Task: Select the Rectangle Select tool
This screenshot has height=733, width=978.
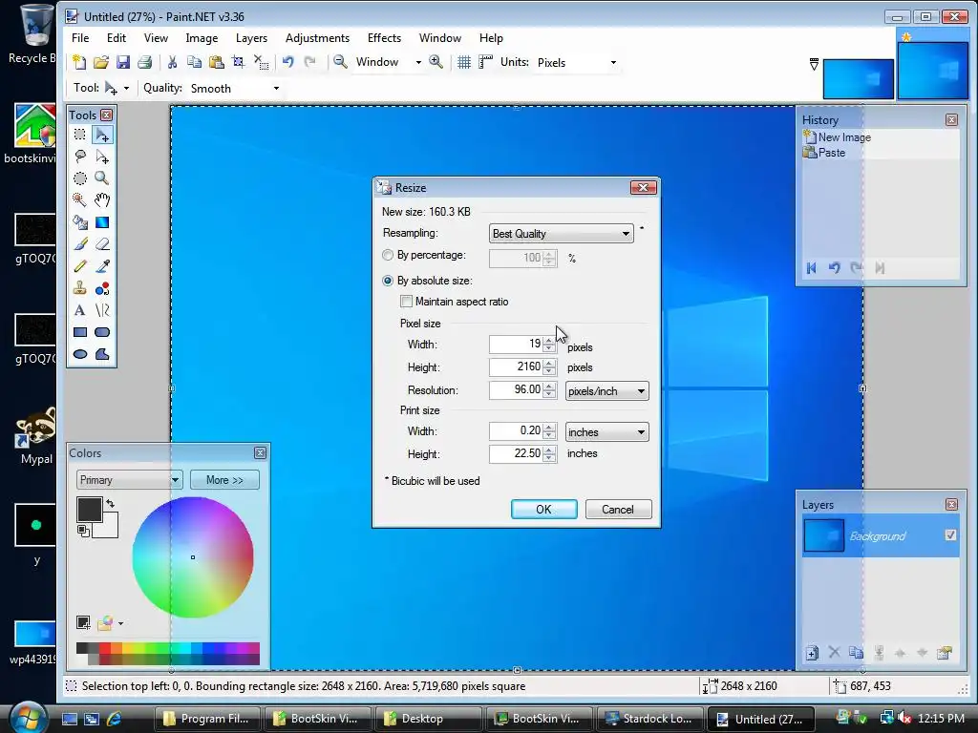Action: click(x=80, y=135)
